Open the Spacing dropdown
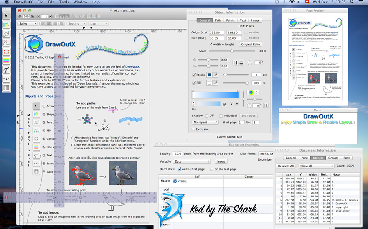Screen dimensions: 368x229 pyautogui.click(x=76, y=23)
